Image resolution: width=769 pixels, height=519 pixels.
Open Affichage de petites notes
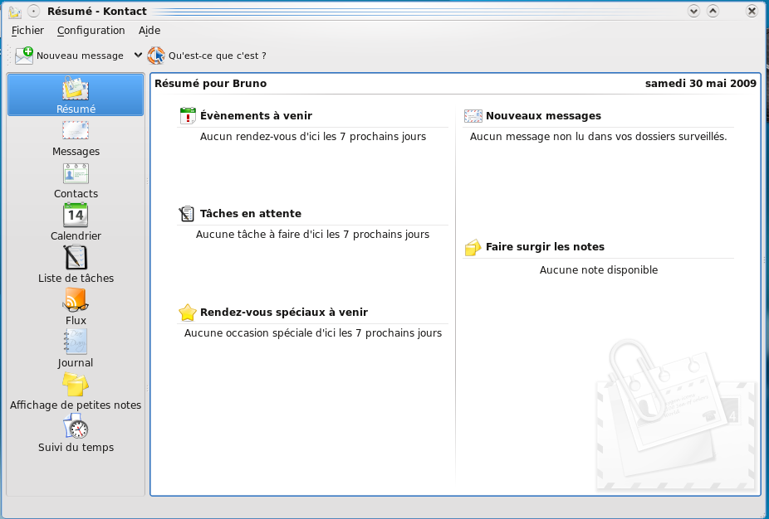click(x=76, y=385)
